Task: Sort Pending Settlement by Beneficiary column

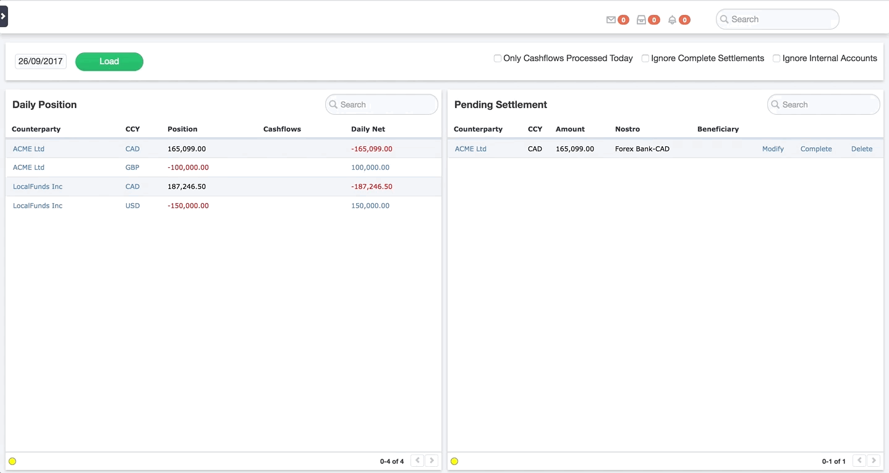Action: 718,129
